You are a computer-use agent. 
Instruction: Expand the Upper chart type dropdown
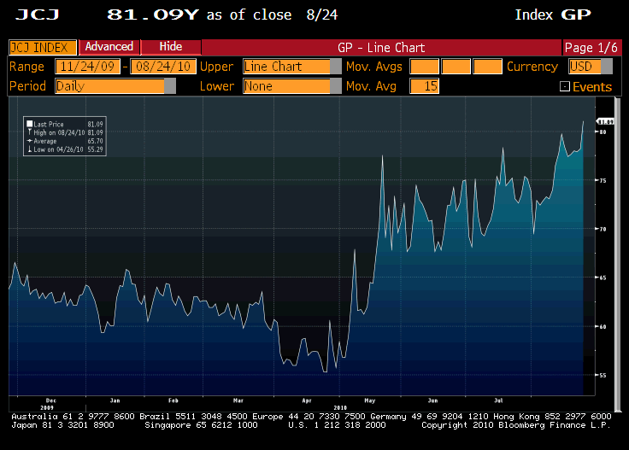pyautogui.click(x=336, y=67)
